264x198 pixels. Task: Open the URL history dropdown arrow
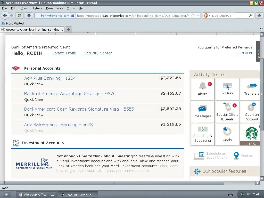(x=198, y=16)
